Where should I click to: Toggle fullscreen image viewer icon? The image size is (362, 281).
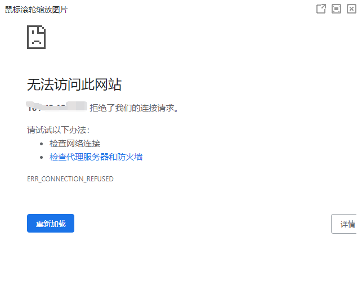[336, 9]
